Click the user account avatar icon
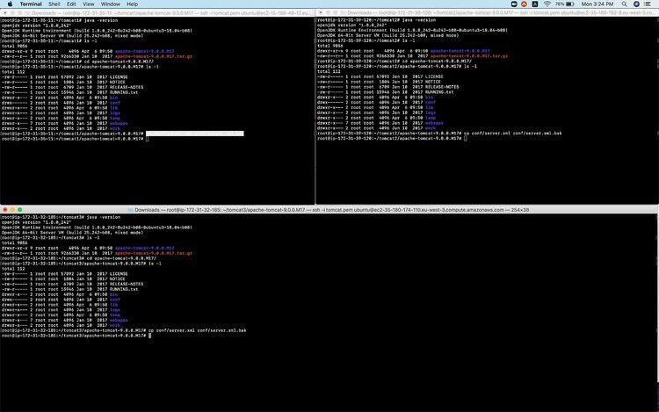This screenshot has width=659, height=412. (x=637, y=4)
